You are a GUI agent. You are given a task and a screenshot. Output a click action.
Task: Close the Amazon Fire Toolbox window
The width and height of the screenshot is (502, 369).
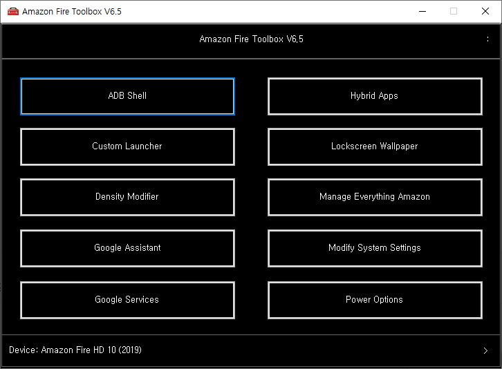[x=485, y=12]
